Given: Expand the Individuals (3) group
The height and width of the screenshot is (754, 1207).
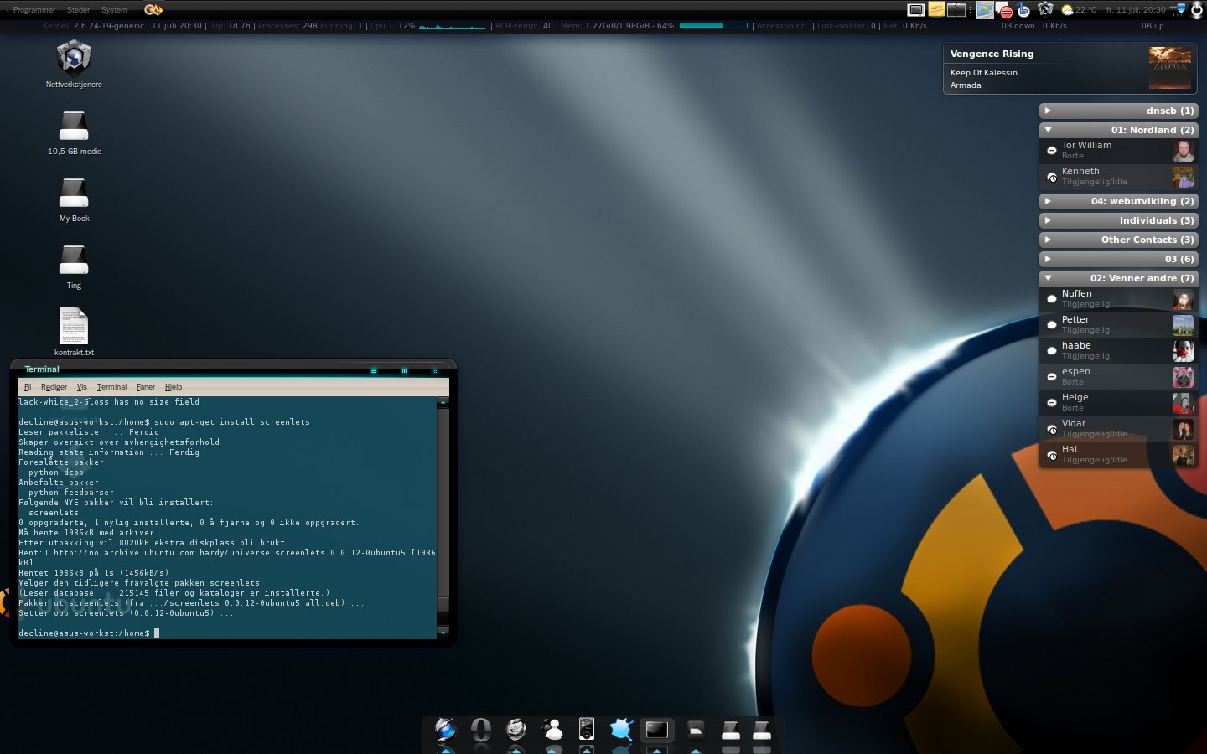Looking at the screenshot, I should (x=1119, y=220).
